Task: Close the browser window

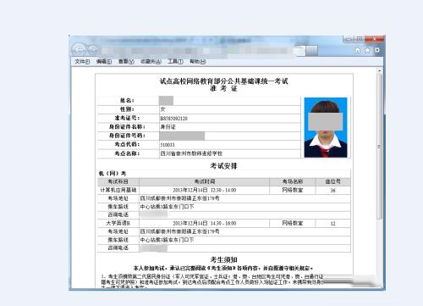Action: [374, 39]
